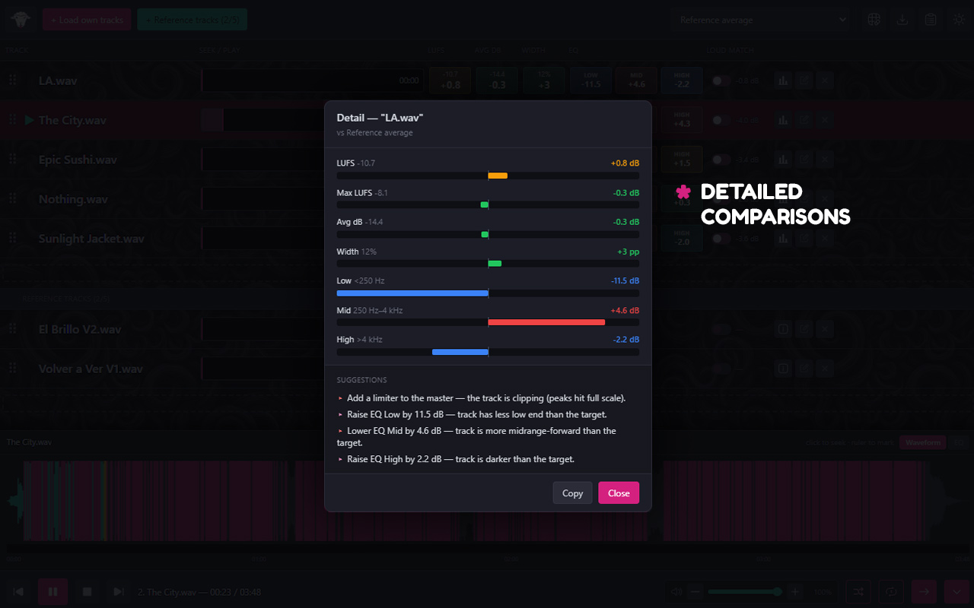The image size is (974, 608).
Task: Toggle loud match switch for Epic Sushi.wav
Action: (721, 160)
